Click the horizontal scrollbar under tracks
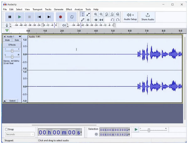188x144 pixels. click(64, 125)
